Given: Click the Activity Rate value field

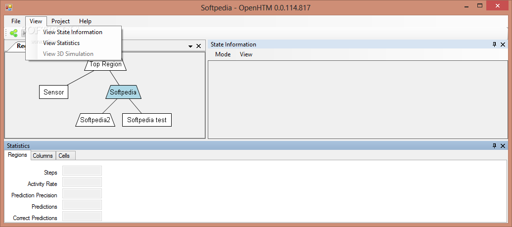Looking at the screenshot, I should [82, 182].
